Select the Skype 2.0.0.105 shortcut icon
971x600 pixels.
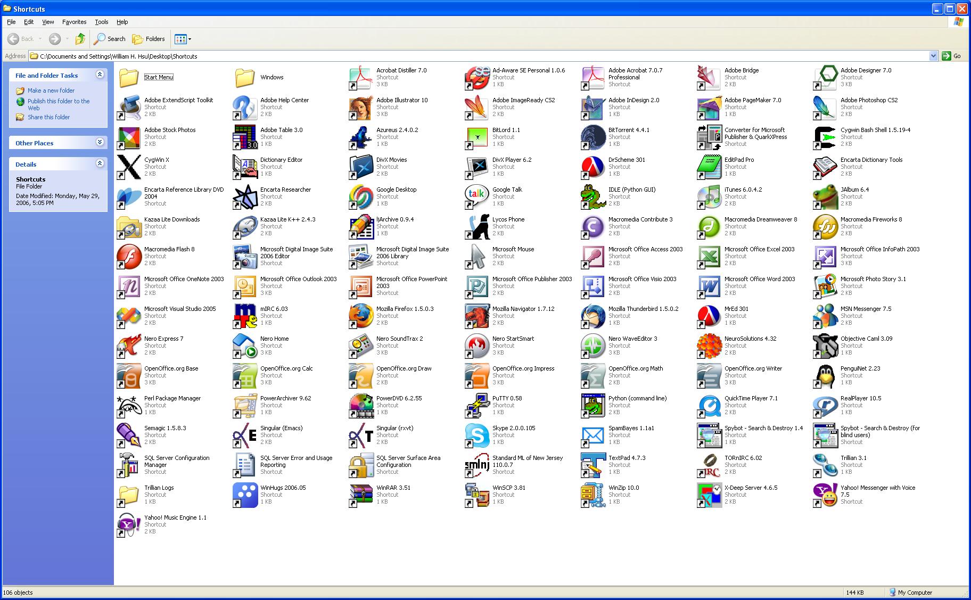point(477,435)
